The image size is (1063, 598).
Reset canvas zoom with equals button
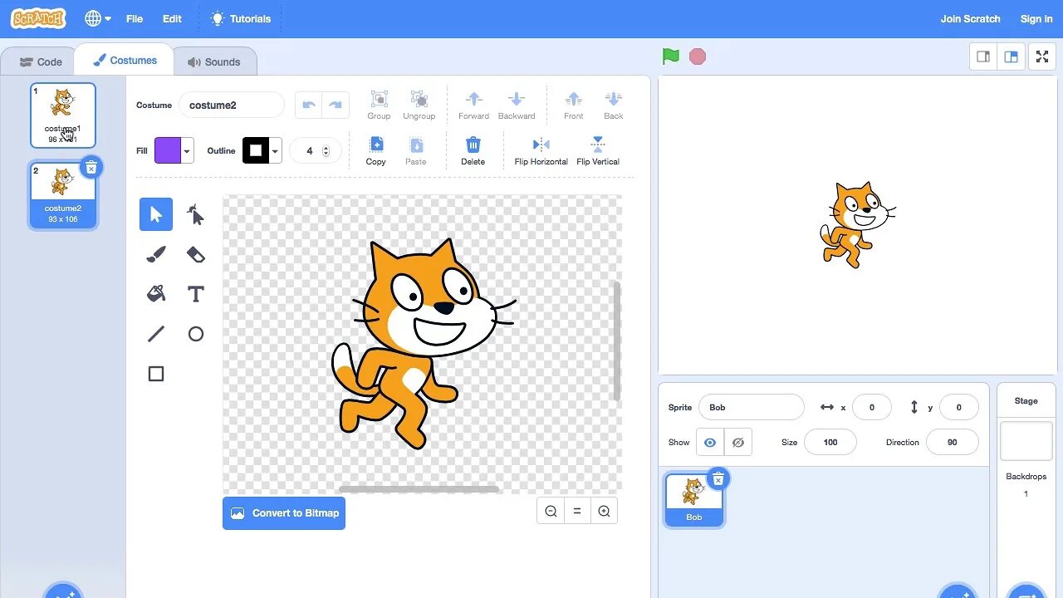tap(577, 512)
